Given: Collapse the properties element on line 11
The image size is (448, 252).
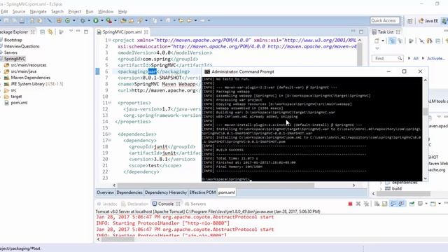Looking at the screenshot, I should click(x=110, y=103).
